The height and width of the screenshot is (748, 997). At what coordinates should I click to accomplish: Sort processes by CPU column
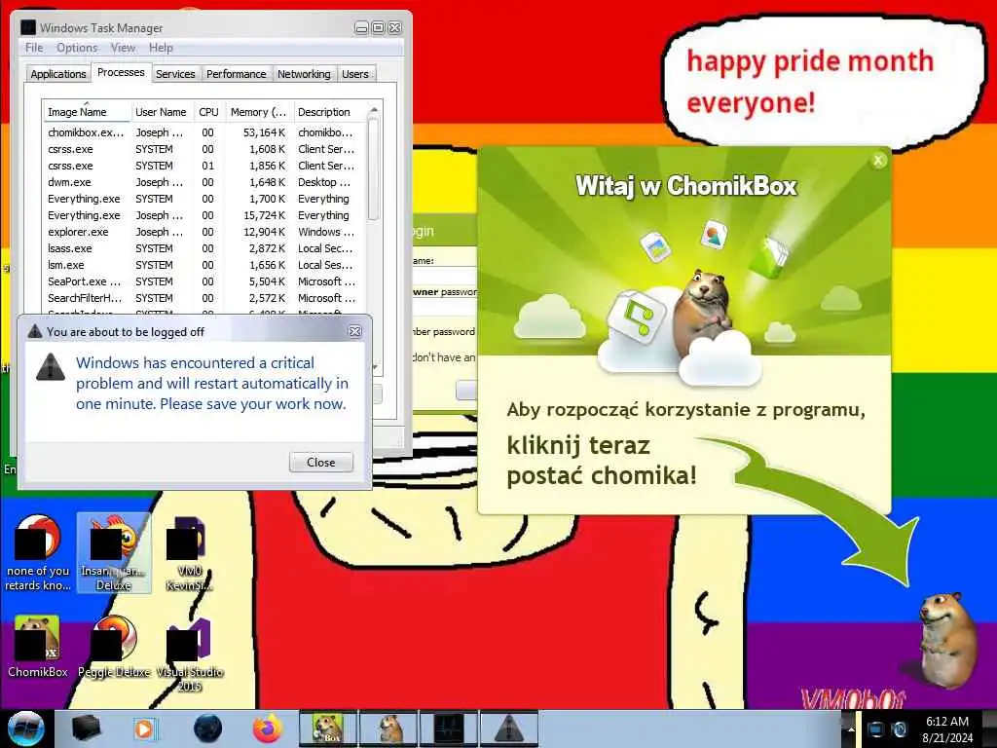coord(208,112)
